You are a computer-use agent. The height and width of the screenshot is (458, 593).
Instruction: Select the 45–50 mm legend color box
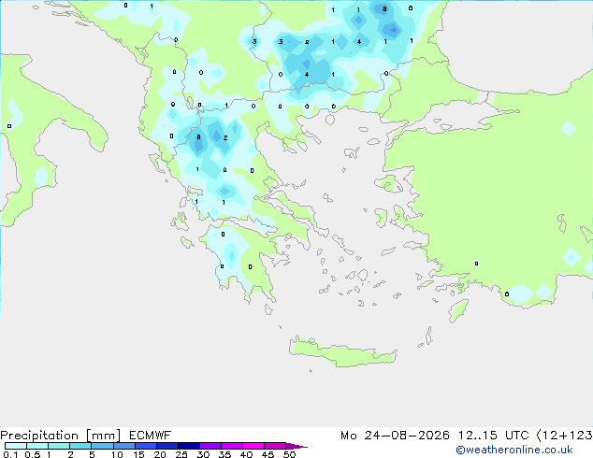coord(275,446)
